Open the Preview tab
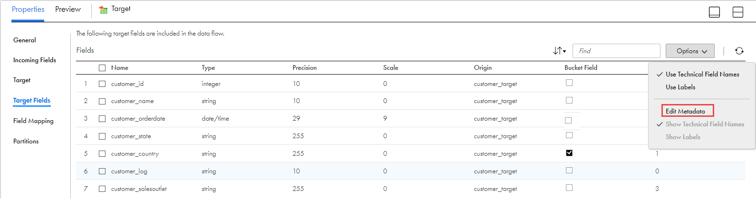The width and height of the screenshot is (756, 199). pos(68,9)
